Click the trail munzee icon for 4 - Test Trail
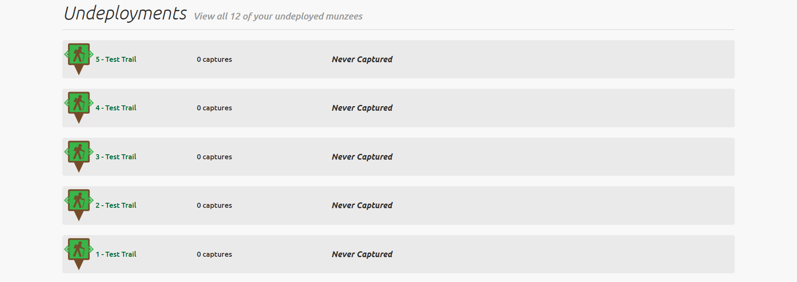This screenshot has height=282, width=797. tap(79, 105)
